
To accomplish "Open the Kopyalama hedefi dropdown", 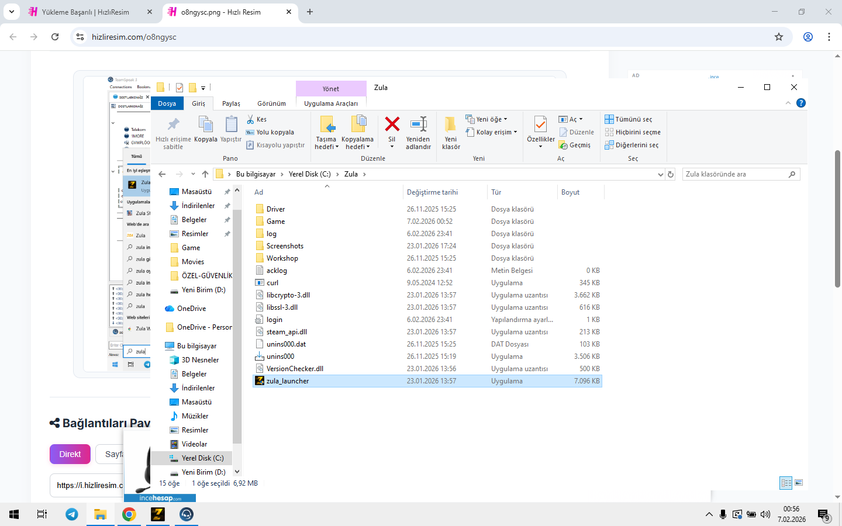I will pyautogui.click(x=357, y=132).
